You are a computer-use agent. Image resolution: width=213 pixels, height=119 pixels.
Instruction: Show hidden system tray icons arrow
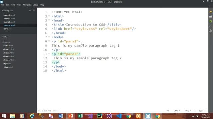coord(189,116)
